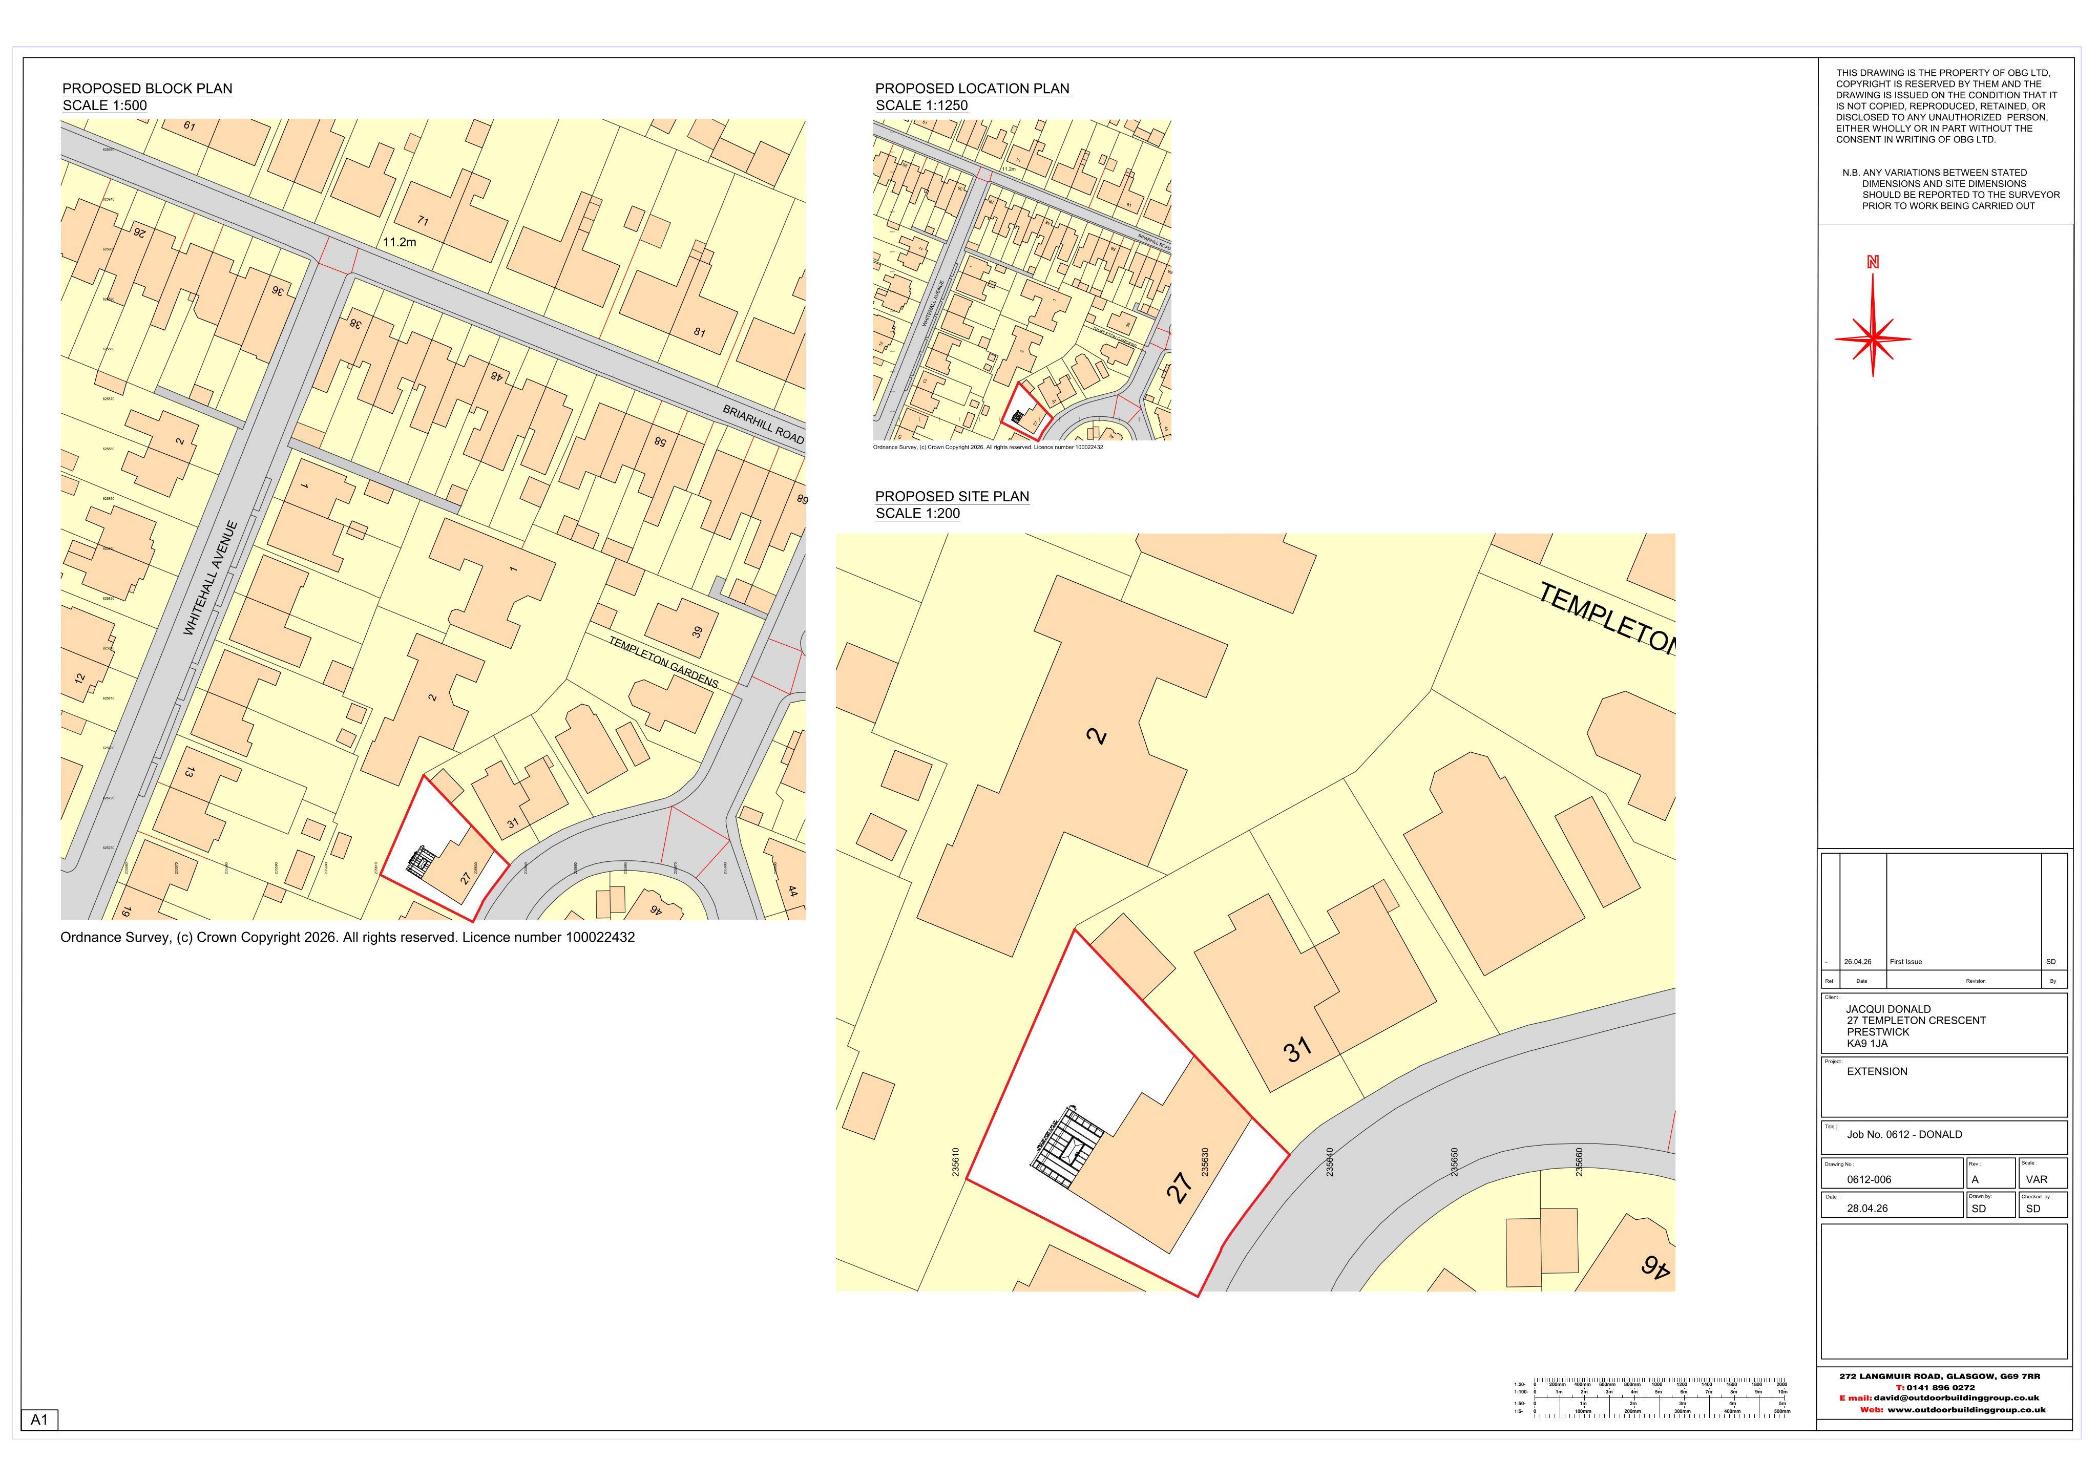Click the red north arrow compass star
This screenshot has width=2098, height=1482.
click(x=1872, y=338)
